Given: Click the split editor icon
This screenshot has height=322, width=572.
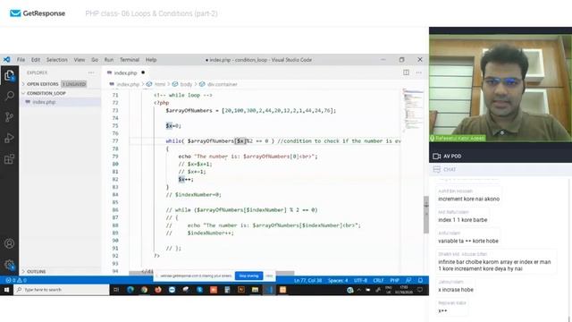Looking at the screenshot, I should [x=406, y=72].
